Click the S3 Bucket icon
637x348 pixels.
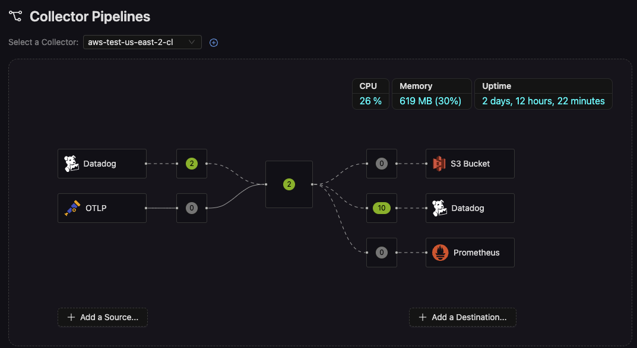pos(439,164)
